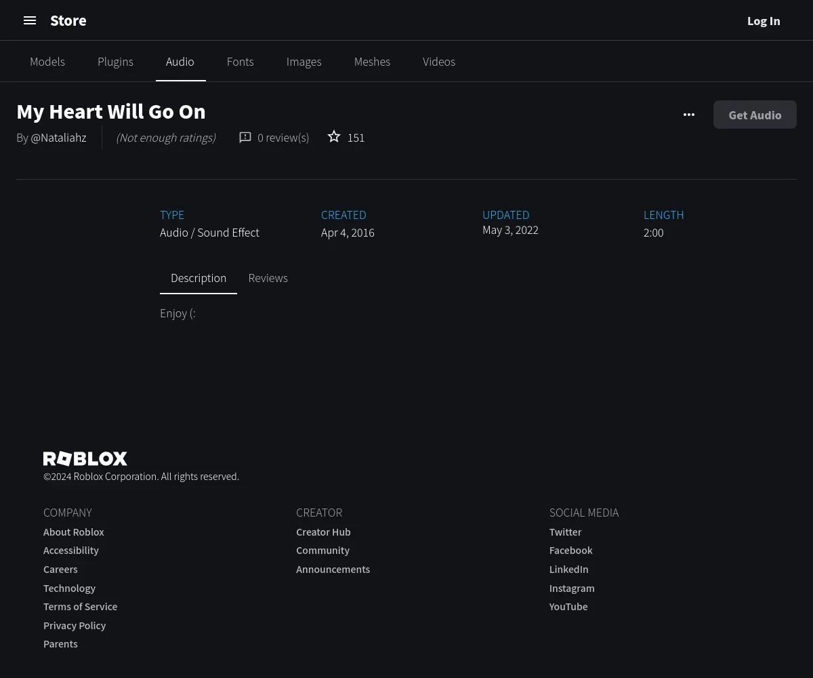Go to the Videos tab
This screenshot has height=678, width=813.
pos(439,62)
